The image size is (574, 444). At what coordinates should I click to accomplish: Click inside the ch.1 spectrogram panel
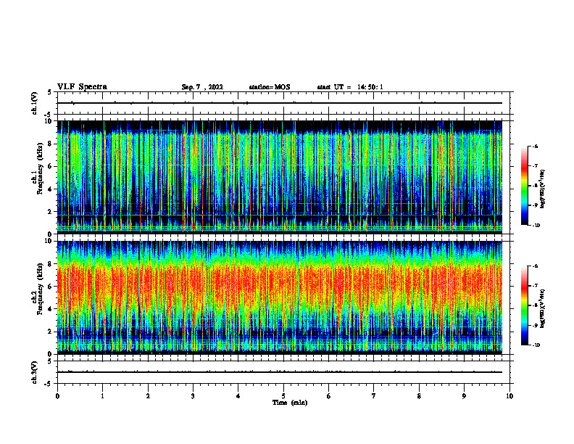click(x=280, y=177)
